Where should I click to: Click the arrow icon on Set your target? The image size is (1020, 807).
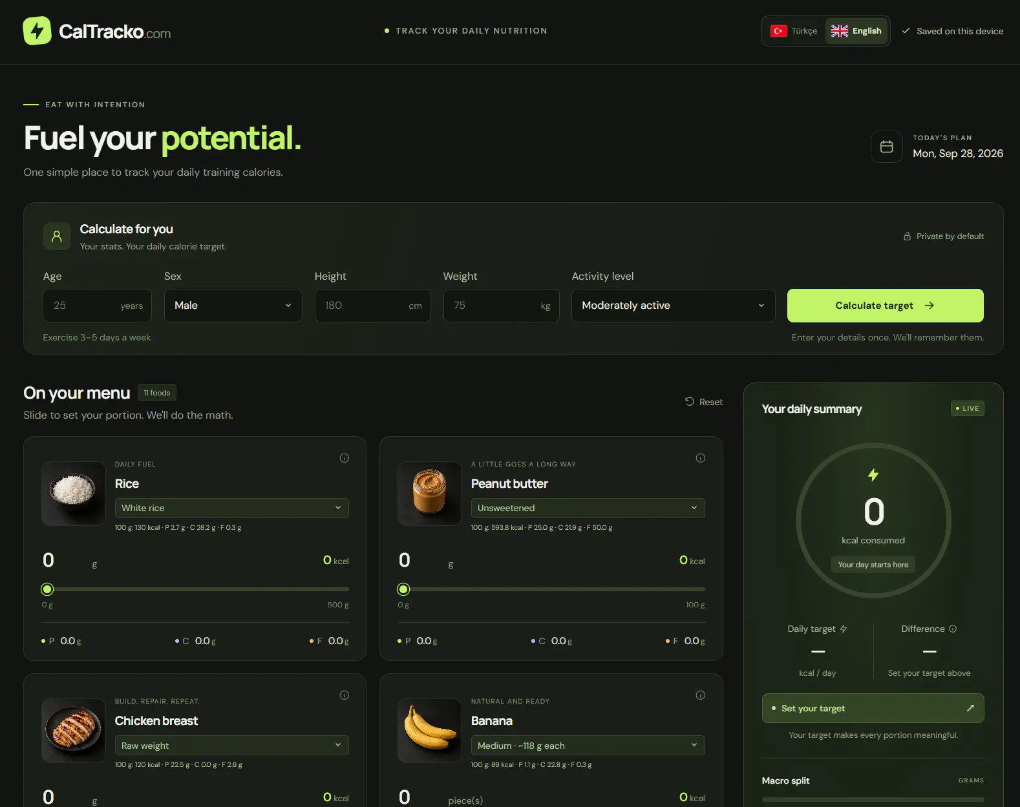pyautogui.click(x=970, y=708)
